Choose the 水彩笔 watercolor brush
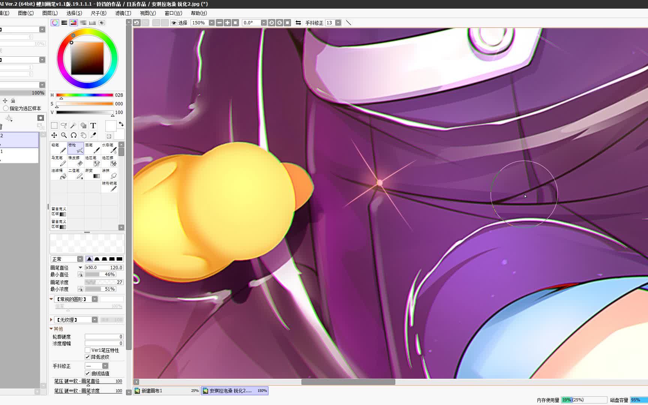Viewport: 648px width, 405px height. coord(109,148)
